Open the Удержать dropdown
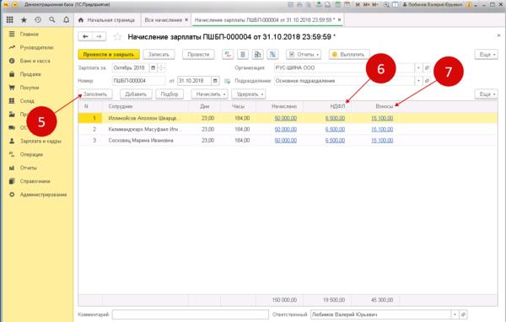The width and height of the screenshot is (506, 322). click(x=249, y=94)
